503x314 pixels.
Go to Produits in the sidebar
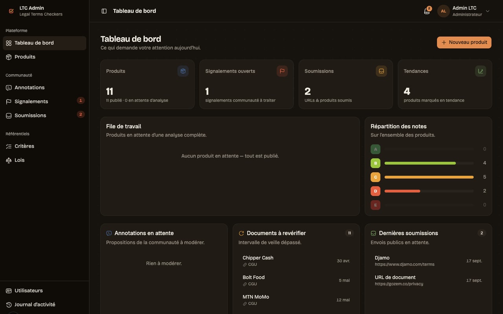coord(44,57)
